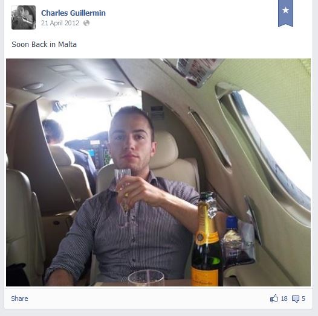Open the small profile picture thumbnail
The height and width of the screenshot is (316, 318).
click(24, 17)
